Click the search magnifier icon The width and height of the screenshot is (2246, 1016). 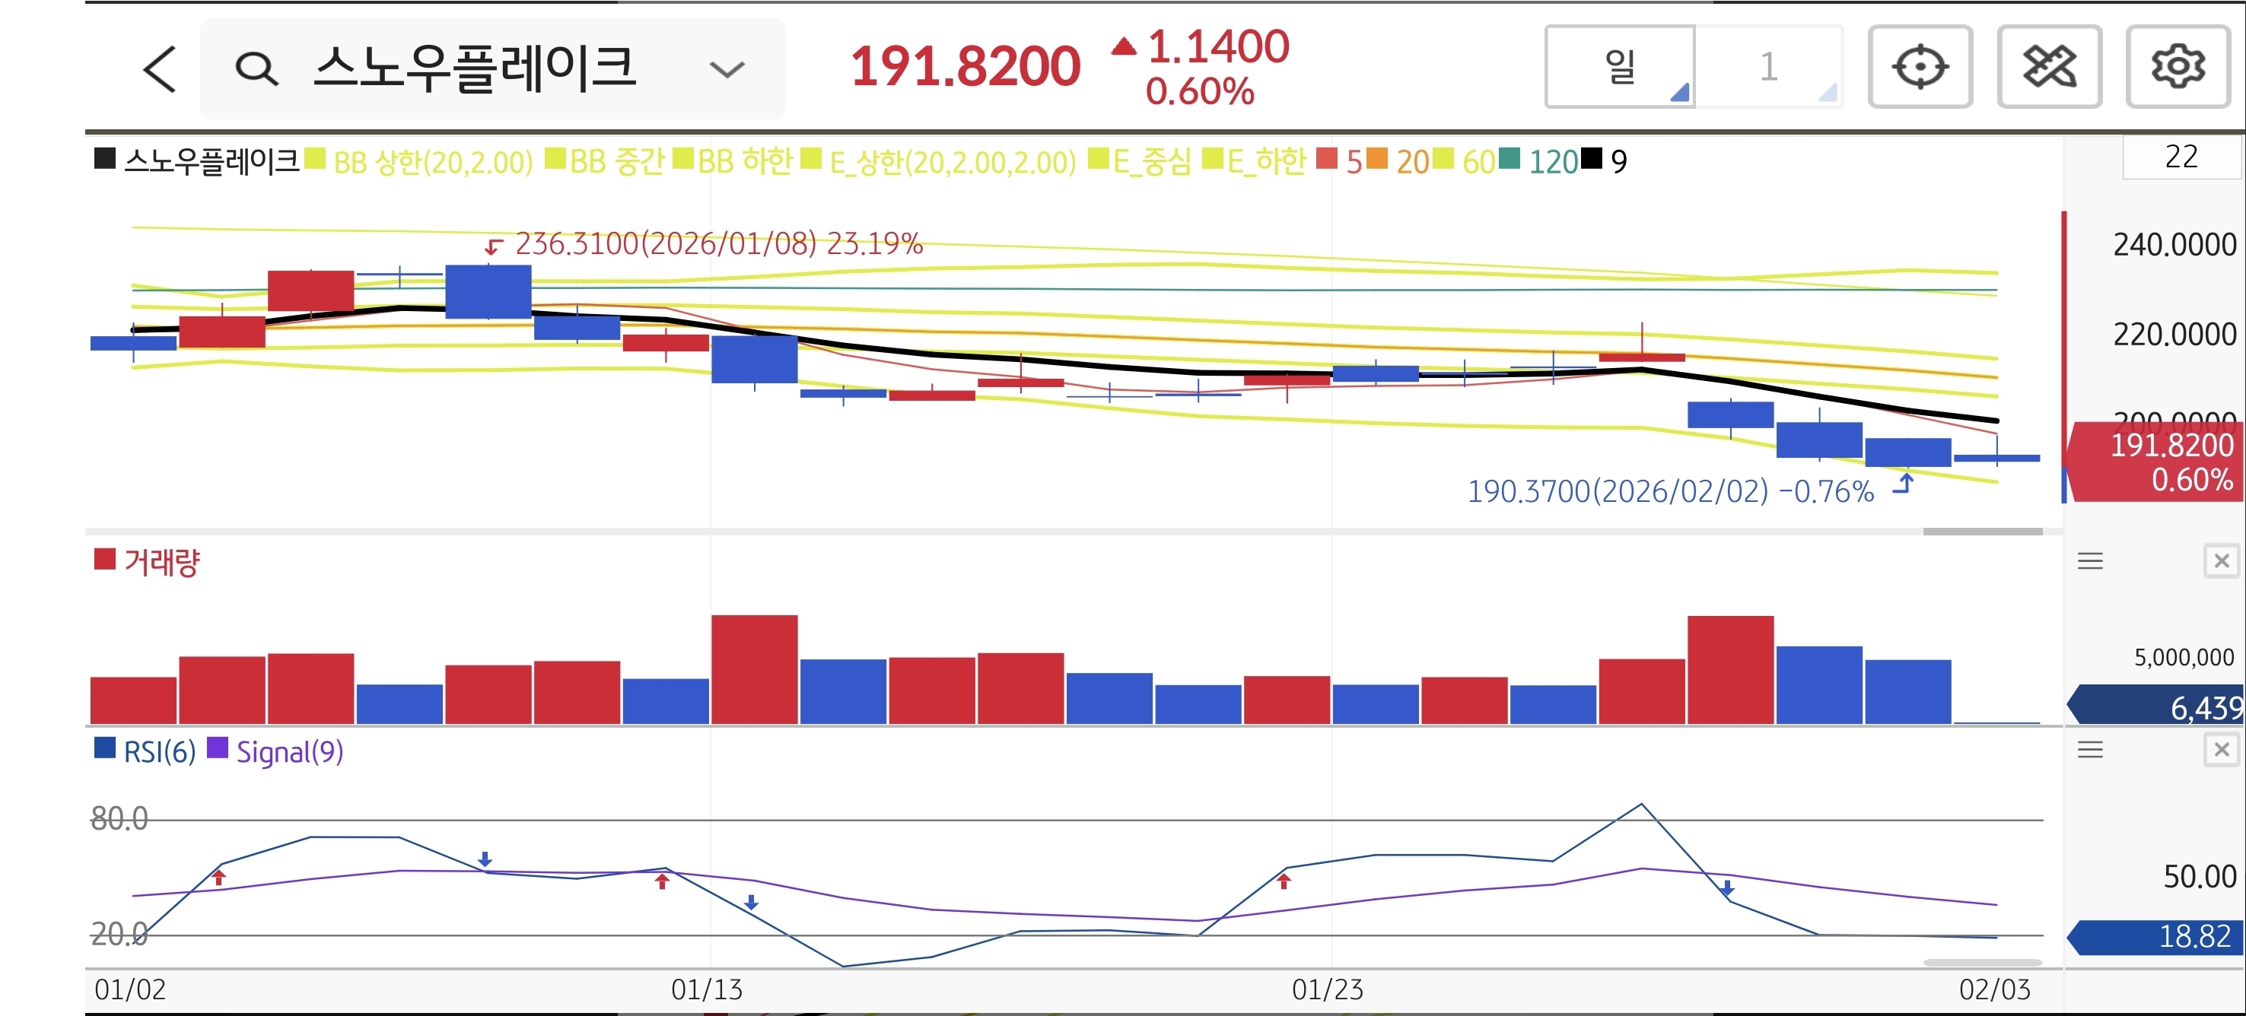click(256, 69)
